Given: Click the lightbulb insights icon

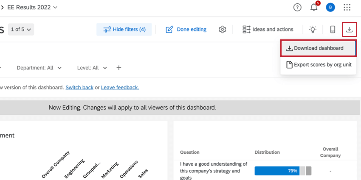Looking at the screenshot, I should (x=313, y=29).
